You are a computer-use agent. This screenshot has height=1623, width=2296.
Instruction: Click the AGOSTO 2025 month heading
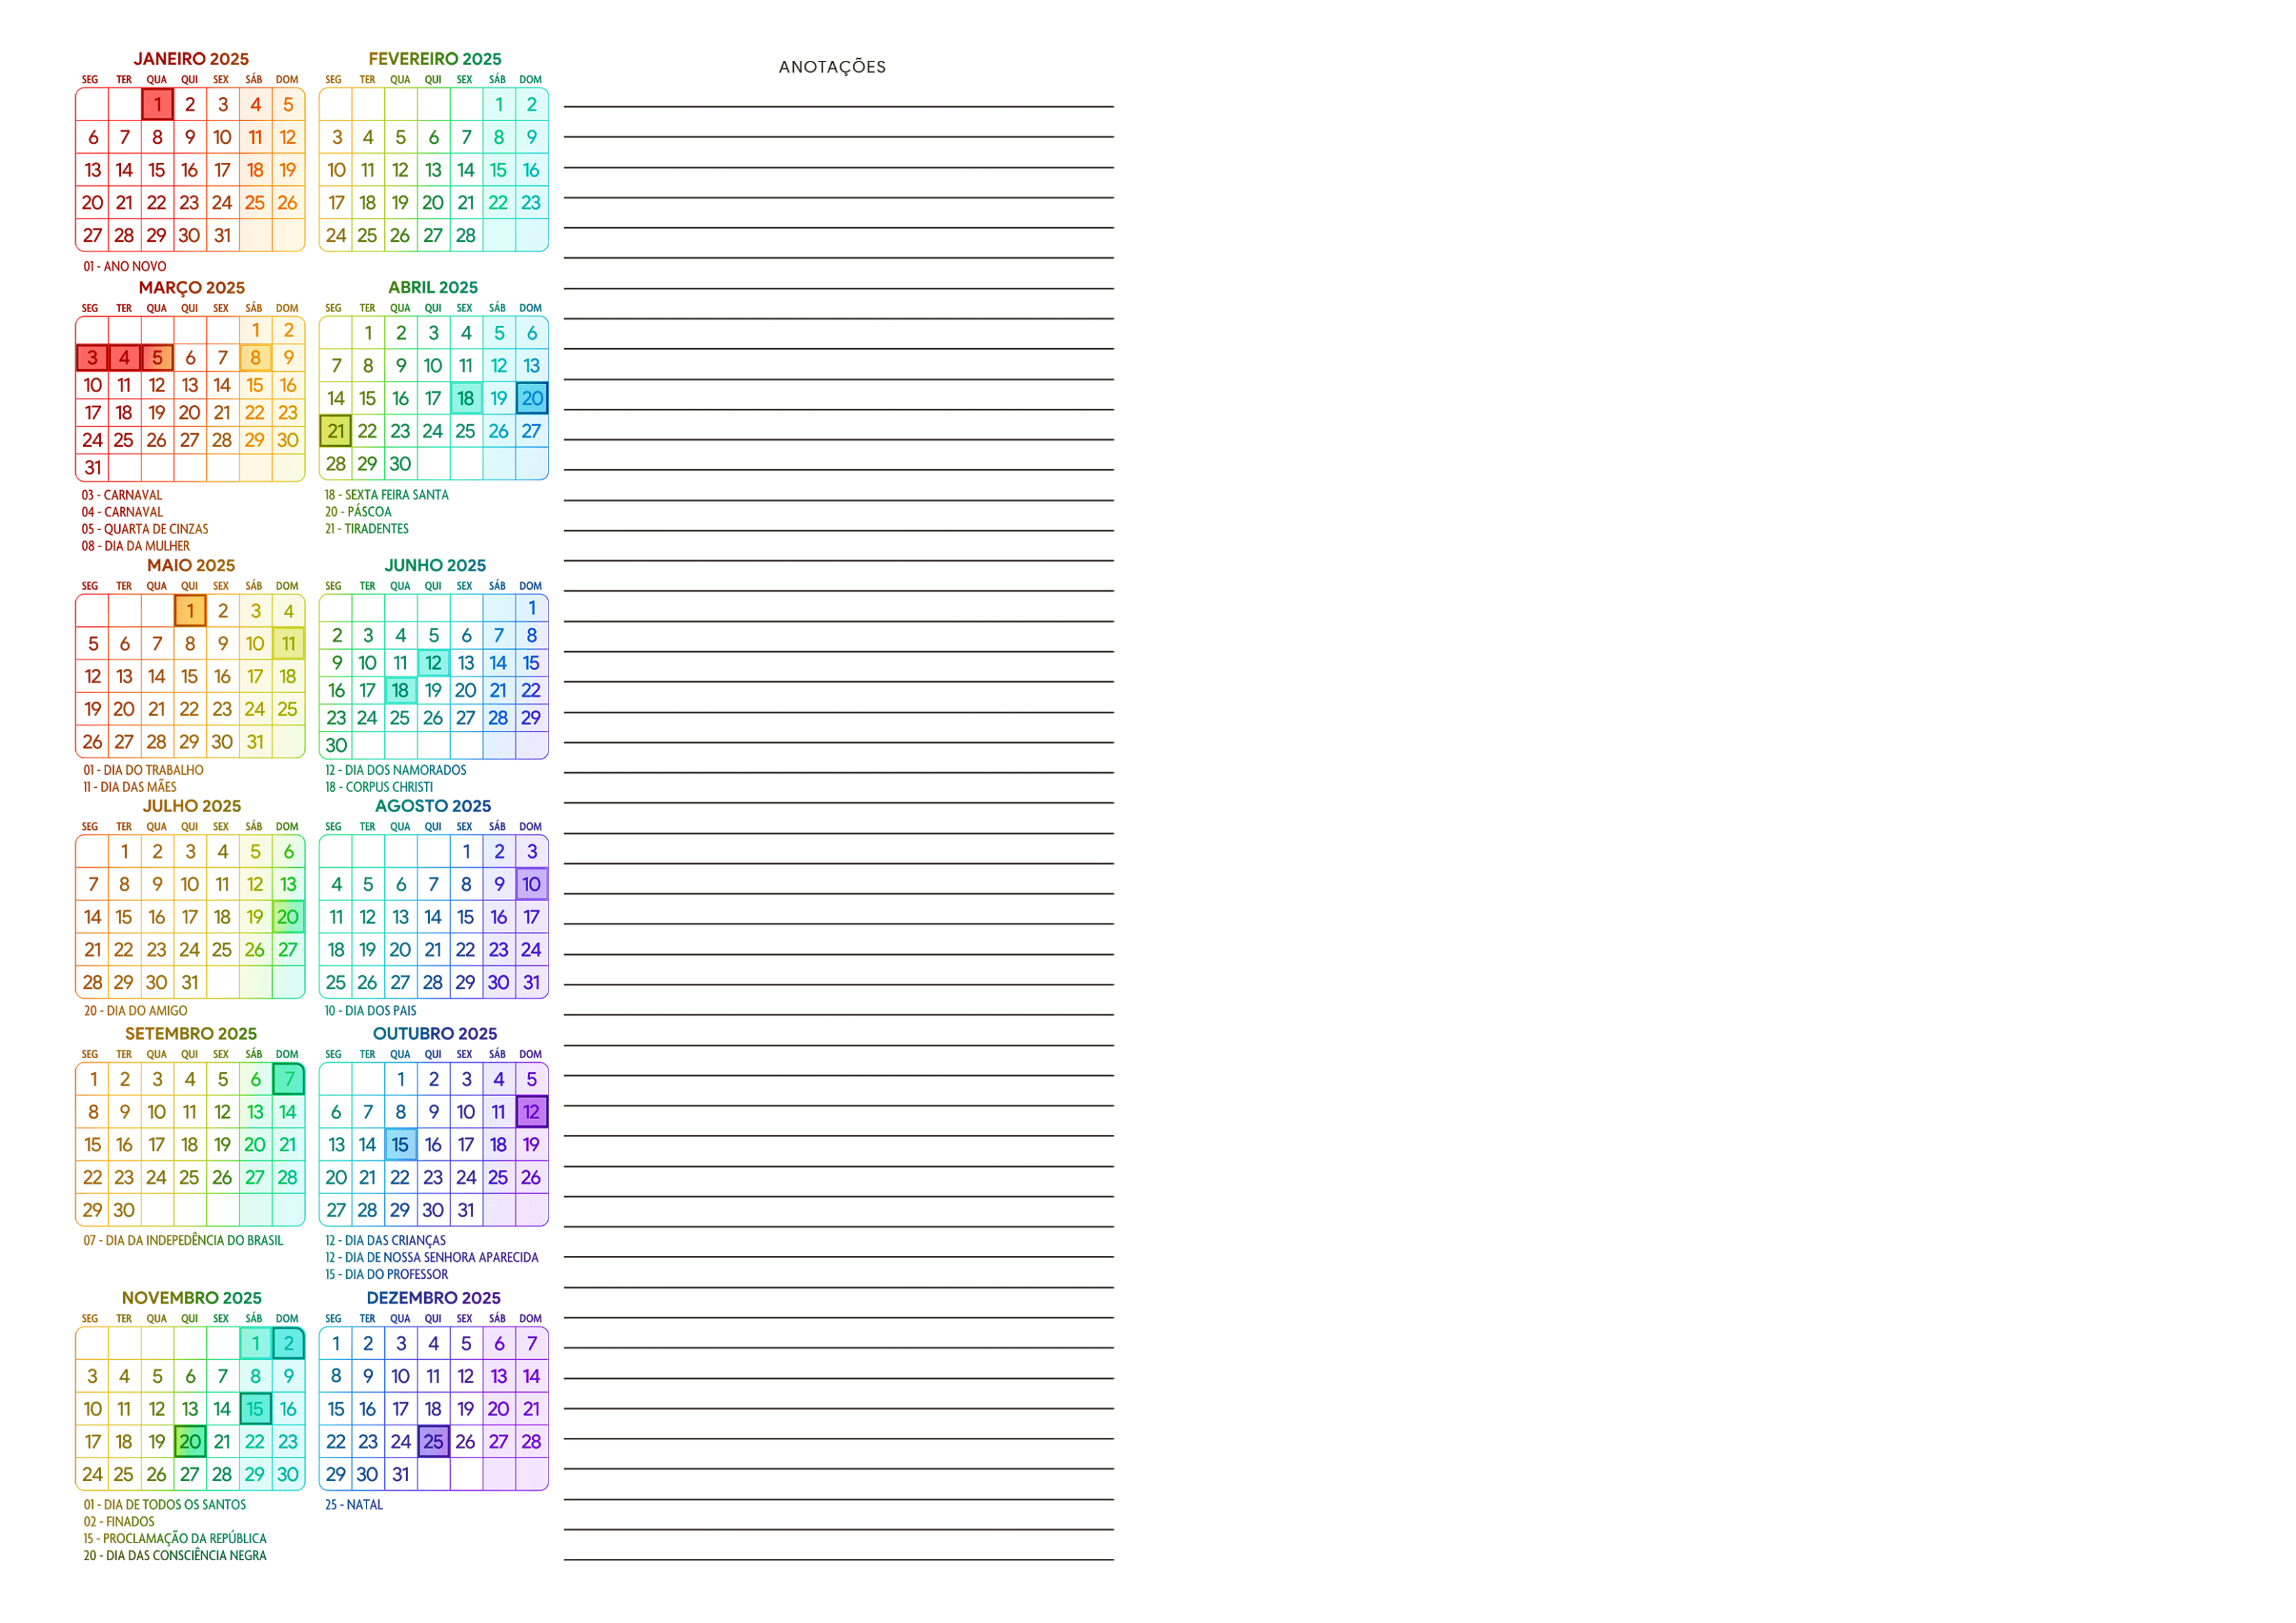click(x=433, y=806)
